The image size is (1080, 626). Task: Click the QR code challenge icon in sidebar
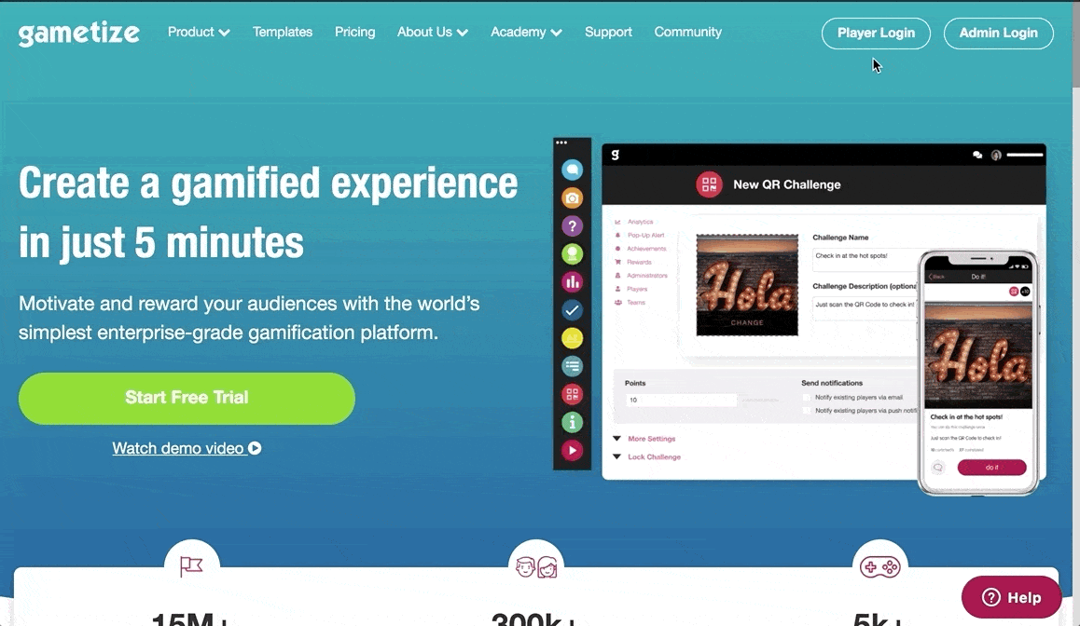click(572, 393)
